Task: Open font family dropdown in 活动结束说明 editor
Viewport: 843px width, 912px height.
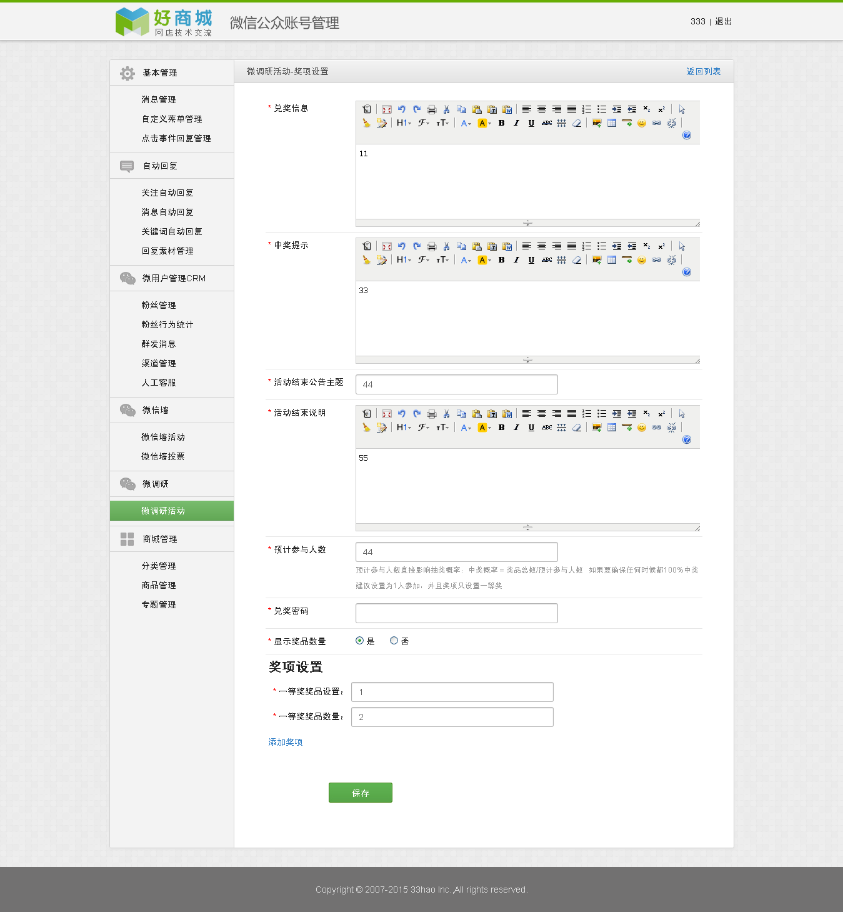Action: point(424,428)
